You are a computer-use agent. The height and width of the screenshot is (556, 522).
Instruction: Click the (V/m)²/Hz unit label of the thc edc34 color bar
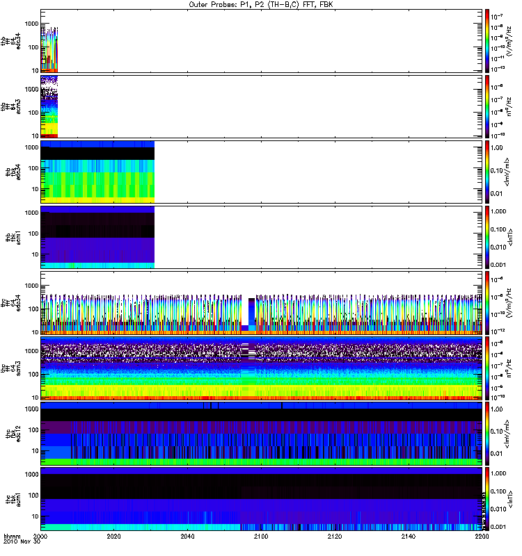[509, 303]
